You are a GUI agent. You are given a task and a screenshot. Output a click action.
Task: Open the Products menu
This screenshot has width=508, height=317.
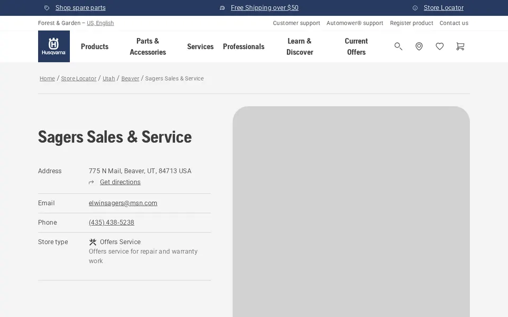95,46
